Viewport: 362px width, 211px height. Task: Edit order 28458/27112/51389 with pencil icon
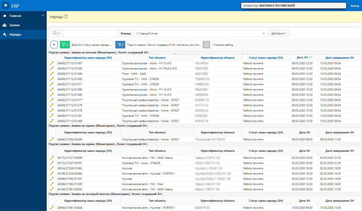pos(52,121)
